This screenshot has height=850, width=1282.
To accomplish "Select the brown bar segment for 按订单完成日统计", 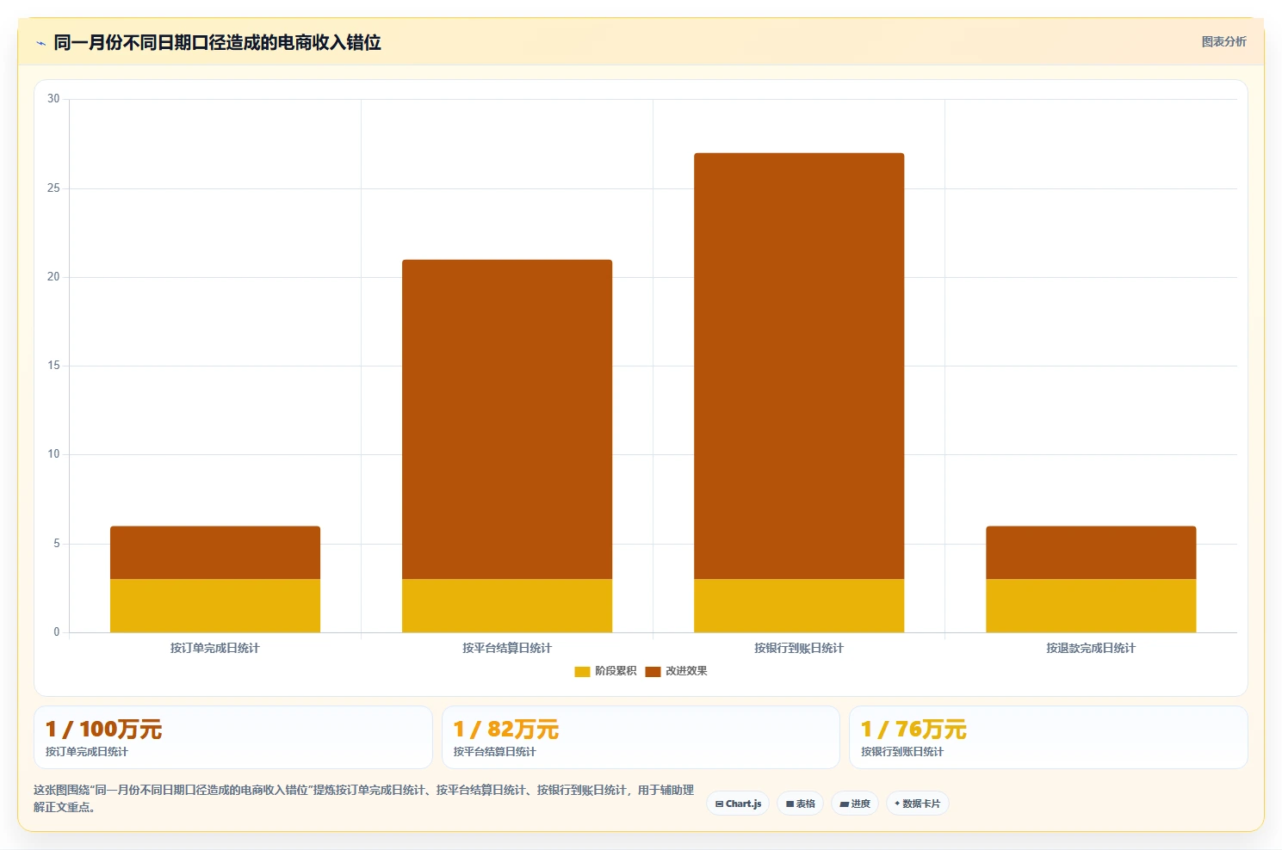I will (x=215, y=552).
